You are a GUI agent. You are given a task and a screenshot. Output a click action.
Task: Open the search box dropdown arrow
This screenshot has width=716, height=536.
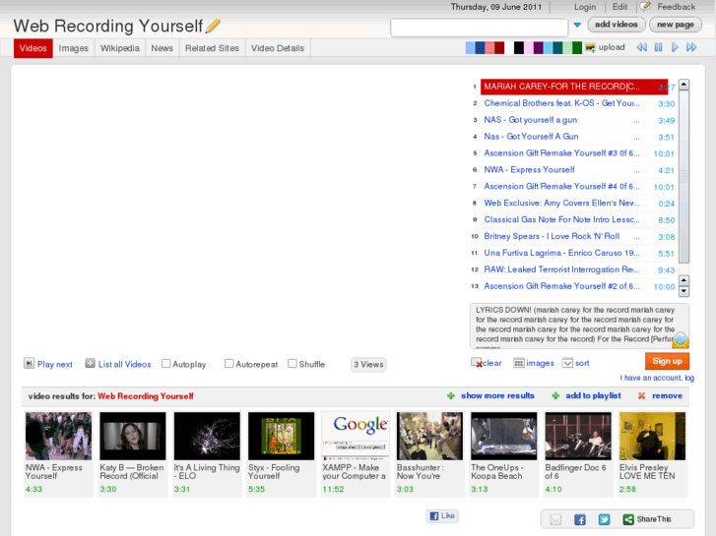click(x=577, y=26)
